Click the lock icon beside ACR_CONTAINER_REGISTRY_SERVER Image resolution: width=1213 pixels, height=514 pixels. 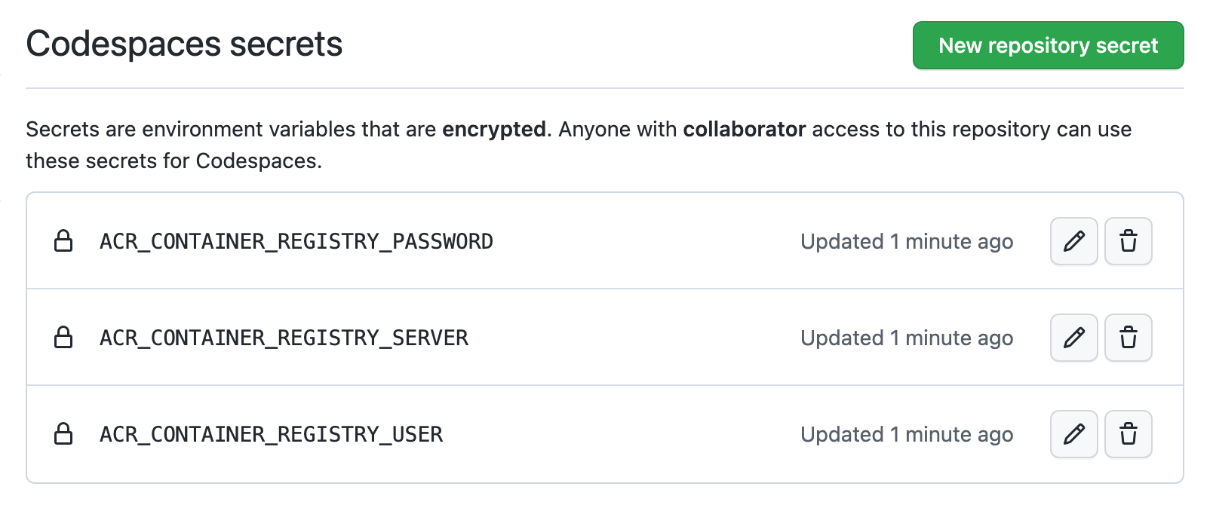[65, 338]
